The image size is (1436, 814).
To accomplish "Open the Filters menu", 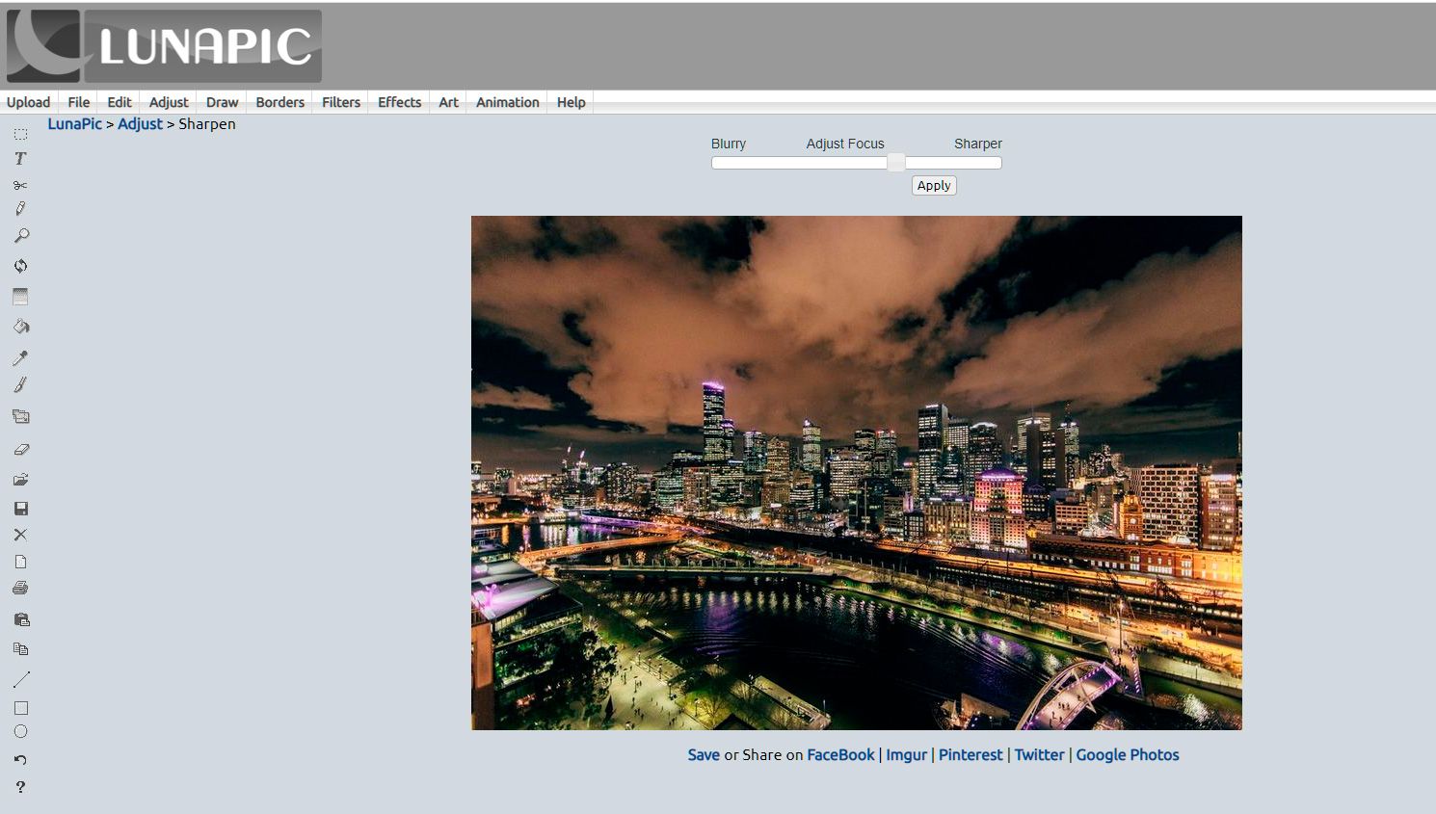I will (339, 102).
